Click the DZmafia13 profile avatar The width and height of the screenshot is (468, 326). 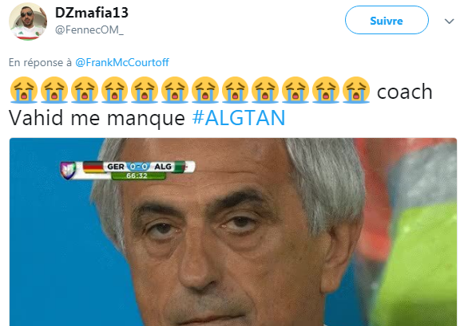28,22
